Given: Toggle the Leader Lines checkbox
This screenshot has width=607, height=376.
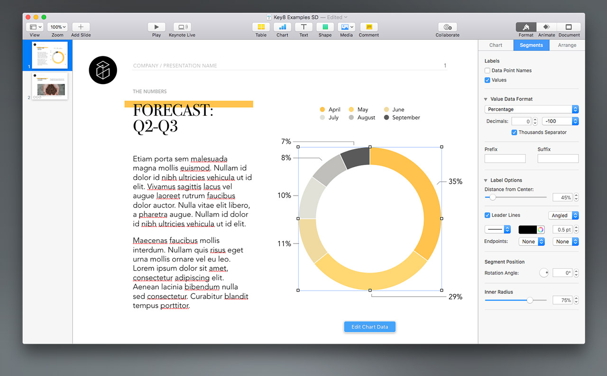Looking at the screenshot, I should [487, 216].
